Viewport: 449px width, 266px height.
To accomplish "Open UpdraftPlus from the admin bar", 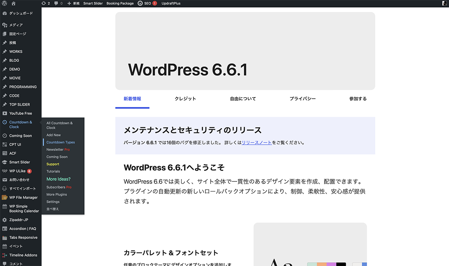I will [171, 3].
